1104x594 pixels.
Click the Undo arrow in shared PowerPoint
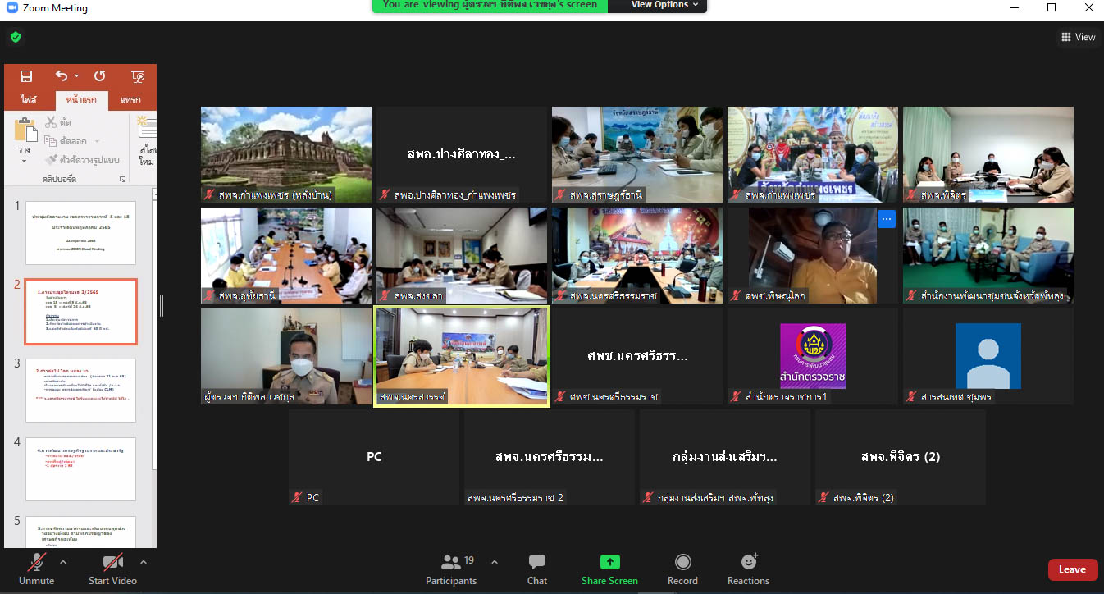click(x=62, y=76)
